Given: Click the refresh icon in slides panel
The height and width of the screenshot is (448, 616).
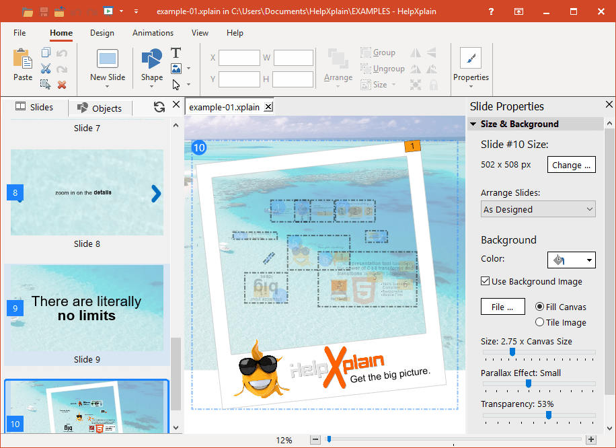Looking at the screenshot, I should click(x=159, y=107).
